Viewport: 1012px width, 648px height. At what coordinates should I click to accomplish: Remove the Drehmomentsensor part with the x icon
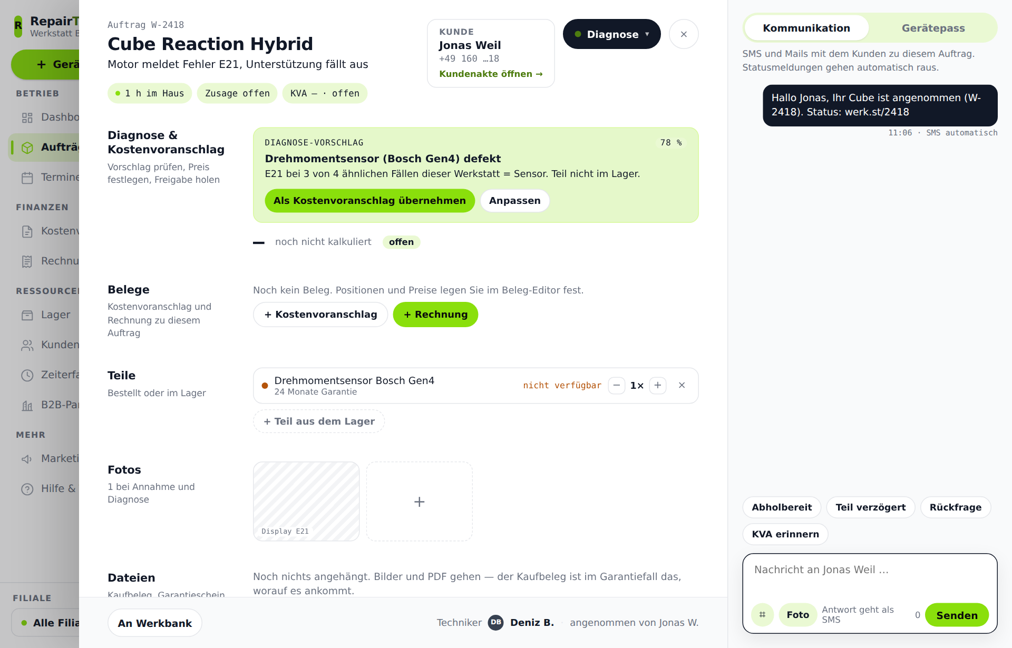tap(682, 386)
